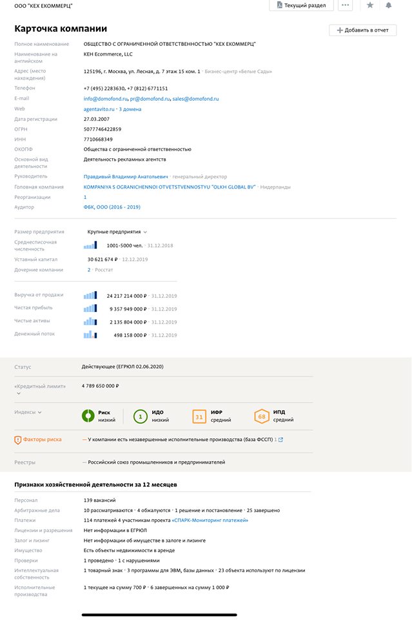Viewport: 412px width, 620px height.
Task: Click the IFR index square icon
Action: pos(199,417)
